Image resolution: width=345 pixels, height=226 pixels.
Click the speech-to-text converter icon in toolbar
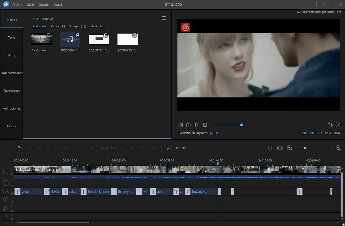click(x=143, y=148)
